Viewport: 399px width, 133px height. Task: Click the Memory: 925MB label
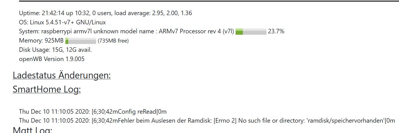pyautogui.click(x=41, y=41)
